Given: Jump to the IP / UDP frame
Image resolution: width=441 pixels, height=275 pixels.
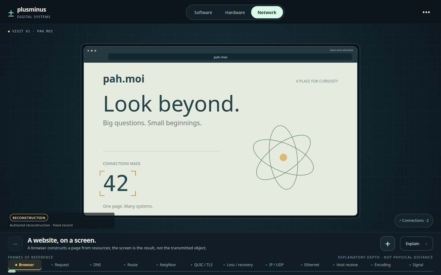Looking at the screenshot, I should [275, 265].
